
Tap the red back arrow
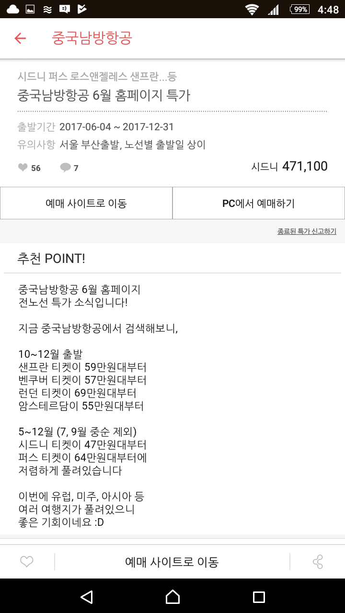20,38
